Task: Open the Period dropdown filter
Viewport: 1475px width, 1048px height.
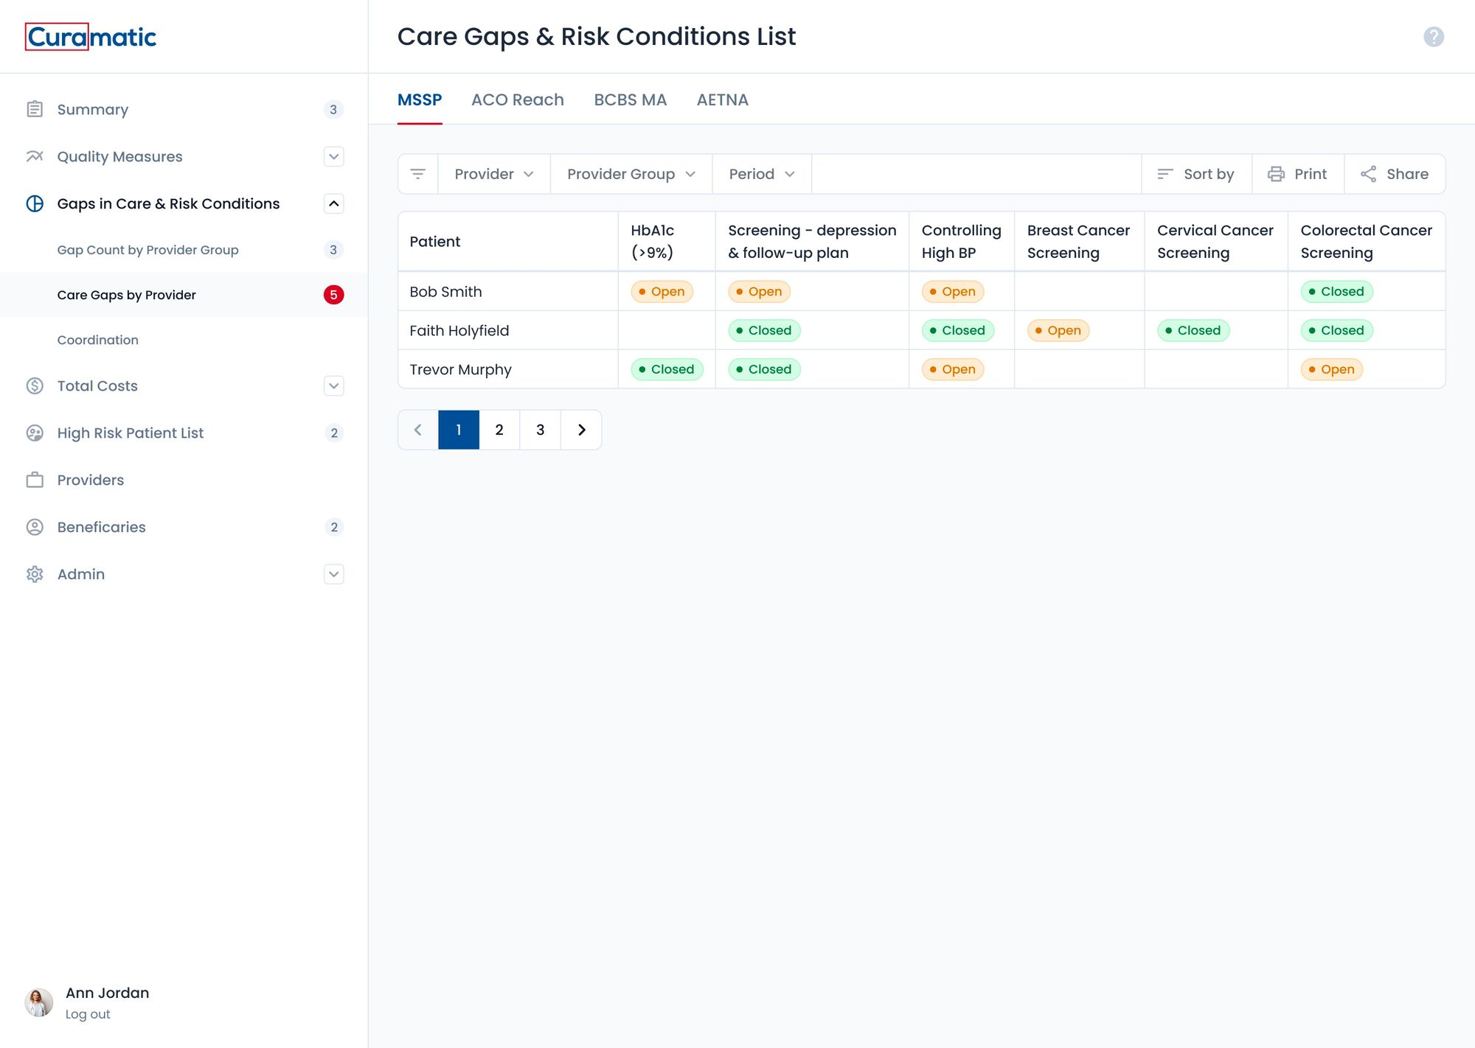Action: click(x=761, y=174)
